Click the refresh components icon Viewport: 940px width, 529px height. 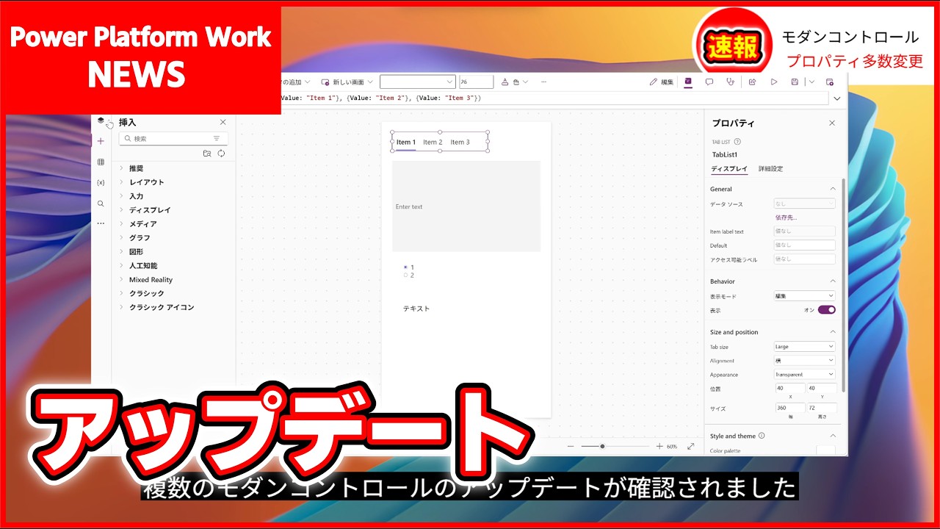click(x=221, y=154)
